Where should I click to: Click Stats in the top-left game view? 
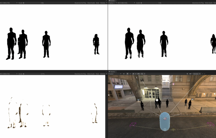97,3
